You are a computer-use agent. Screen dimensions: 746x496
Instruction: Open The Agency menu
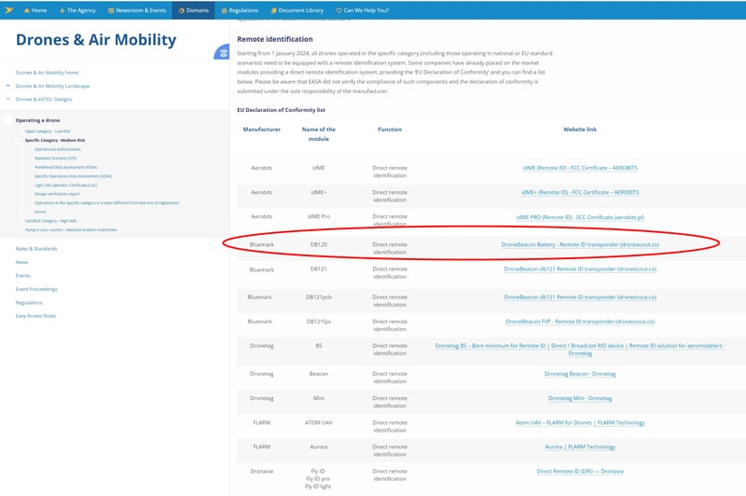tap(77, 9)
